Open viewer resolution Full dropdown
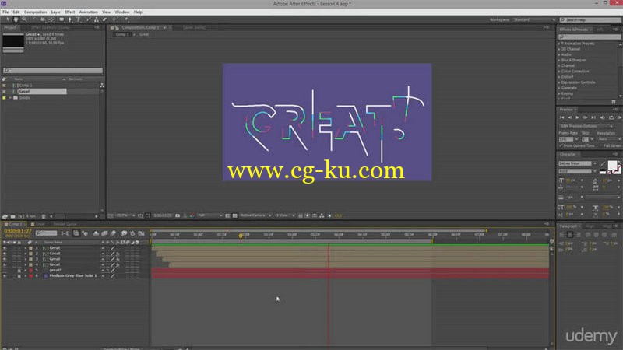 [209, 215]
